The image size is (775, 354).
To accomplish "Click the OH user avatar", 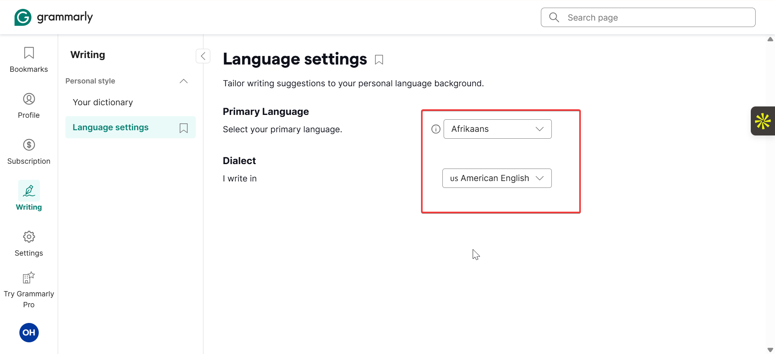I will click(x=29, y=333).
